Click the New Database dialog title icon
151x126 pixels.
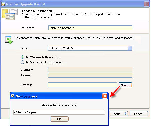pos(13,96)
